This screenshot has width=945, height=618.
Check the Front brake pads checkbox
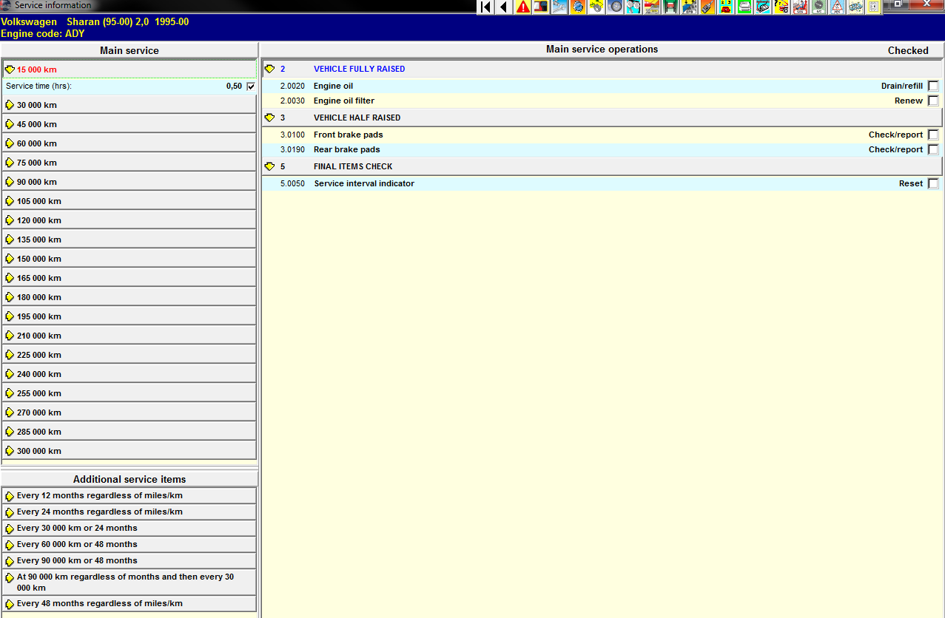click(x=932, y=135)
